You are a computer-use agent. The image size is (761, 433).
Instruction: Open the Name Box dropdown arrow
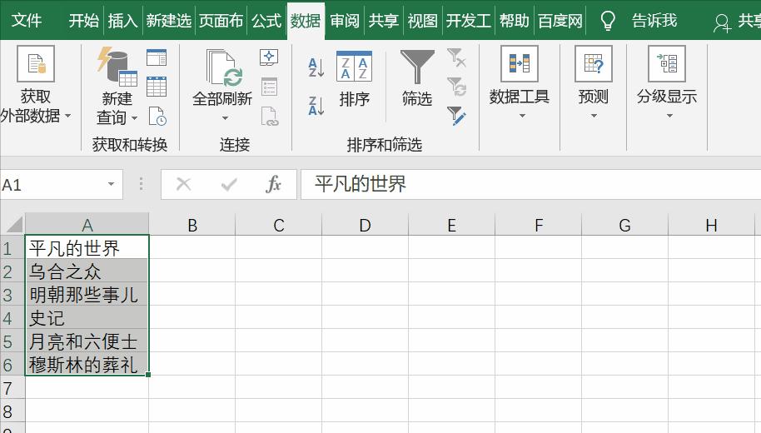pos(111,184)
